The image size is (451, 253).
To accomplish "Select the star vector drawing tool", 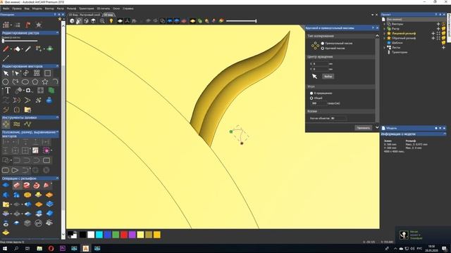I will click(x=45, y=82).
